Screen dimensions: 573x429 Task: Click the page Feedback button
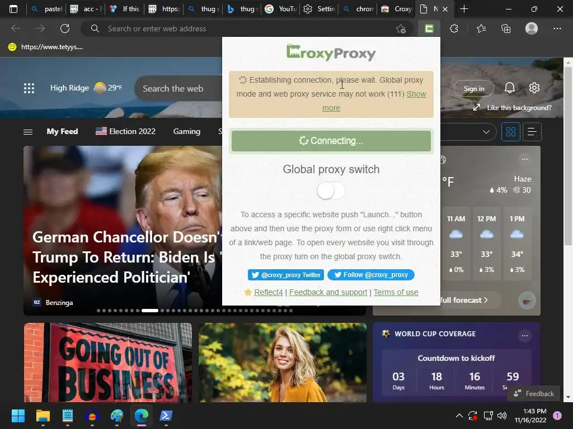coord(533,394)
